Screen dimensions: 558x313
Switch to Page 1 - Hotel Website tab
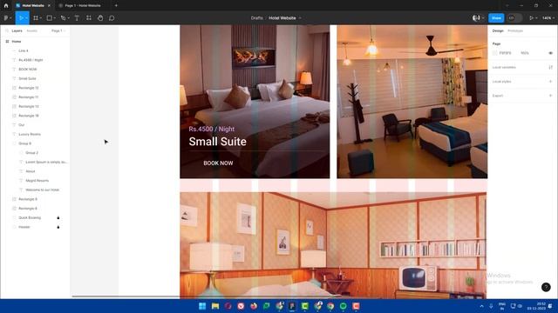click(x=82, y=5)
